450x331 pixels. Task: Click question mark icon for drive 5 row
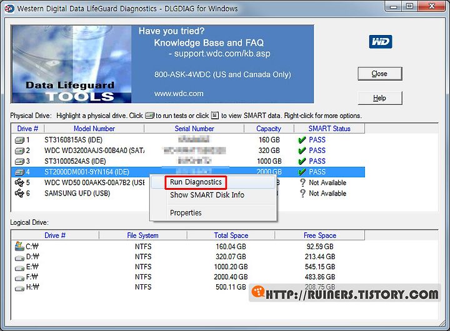point(302,182)
